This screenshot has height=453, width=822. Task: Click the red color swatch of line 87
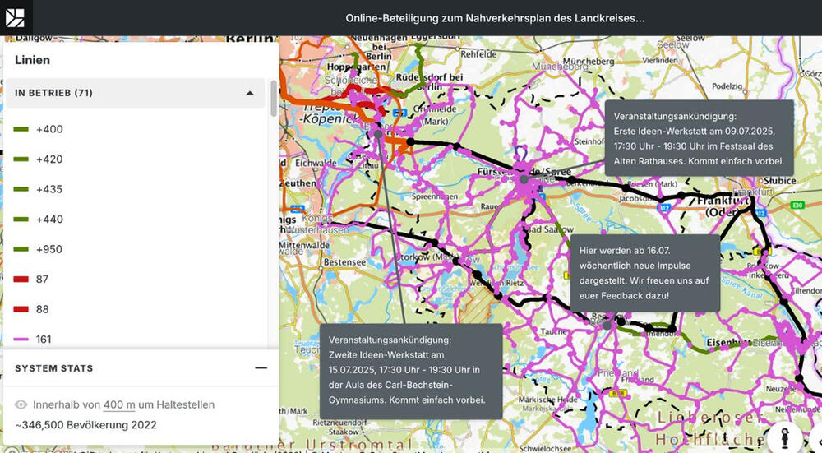click(21, 280)
